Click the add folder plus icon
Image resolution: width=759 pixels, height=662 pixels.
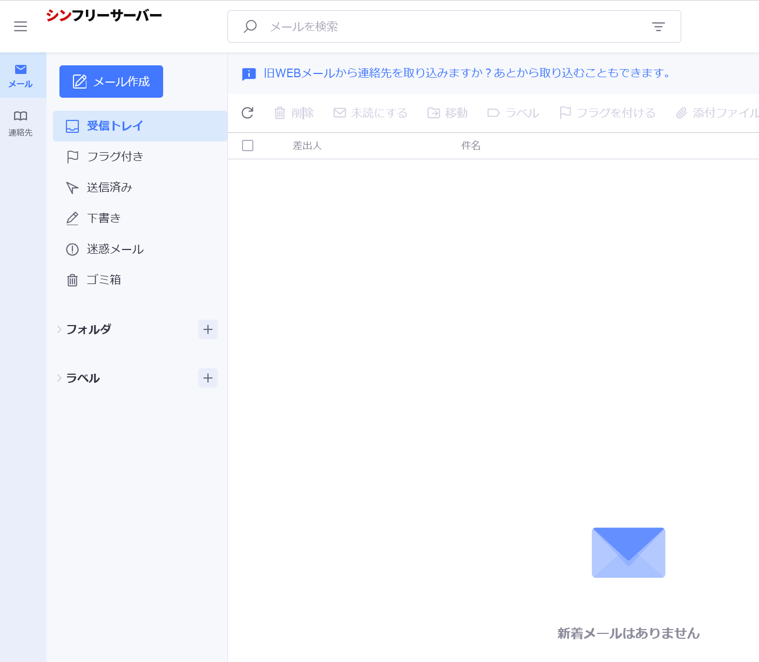(208, 329)
